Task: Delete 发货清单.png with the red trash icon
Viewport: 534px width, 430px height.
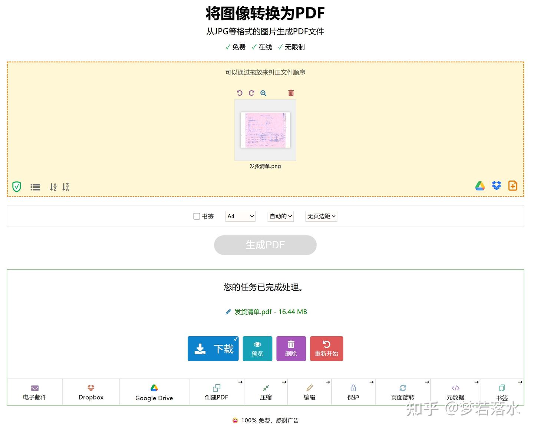Action: pyautogui.click(x=291, y=93)
